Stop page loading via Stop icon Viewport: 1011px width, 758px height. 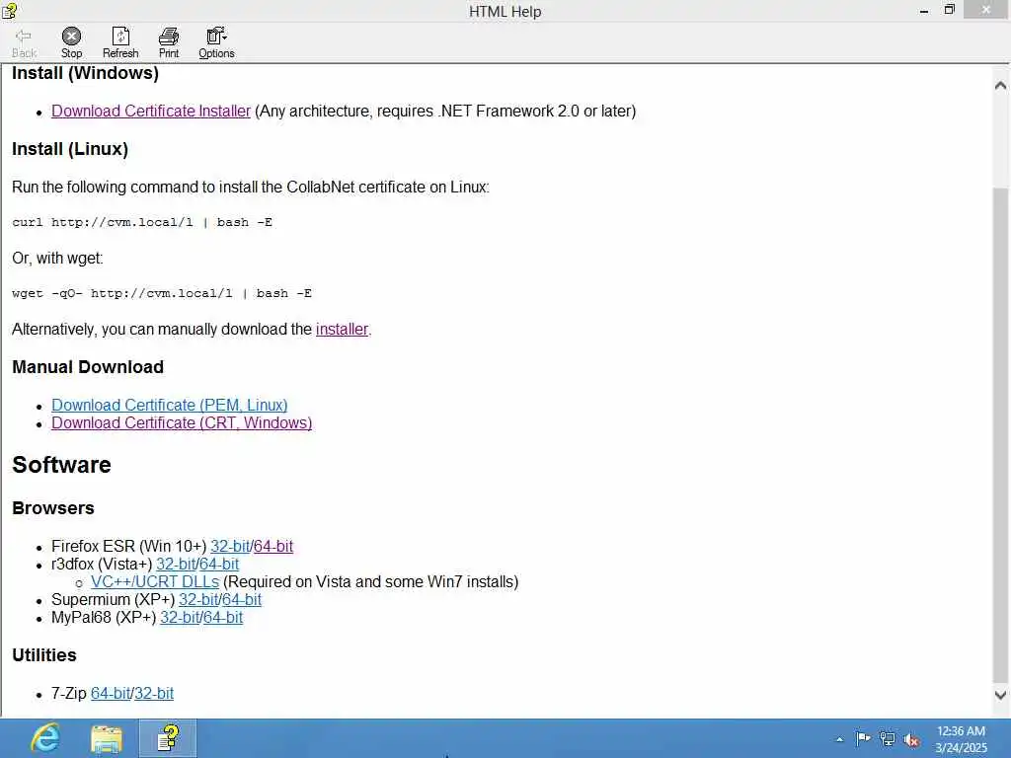coord(71,43)
